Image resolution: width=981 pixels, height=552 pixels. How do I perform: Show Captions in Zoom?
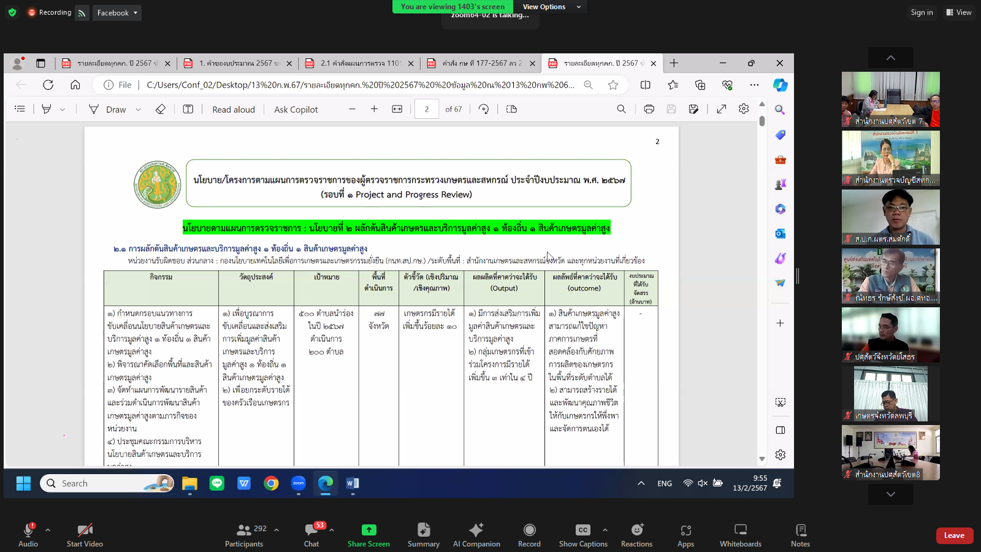[583, 535]
